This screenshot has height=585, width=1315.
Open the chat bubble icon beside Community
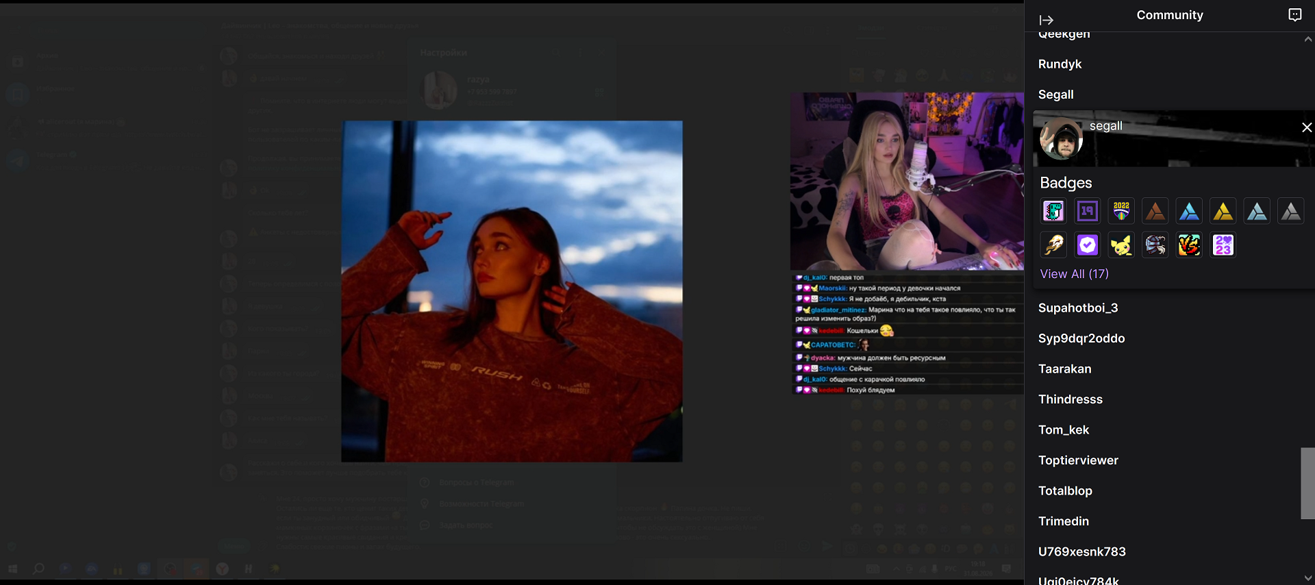tap(1294, 15)
